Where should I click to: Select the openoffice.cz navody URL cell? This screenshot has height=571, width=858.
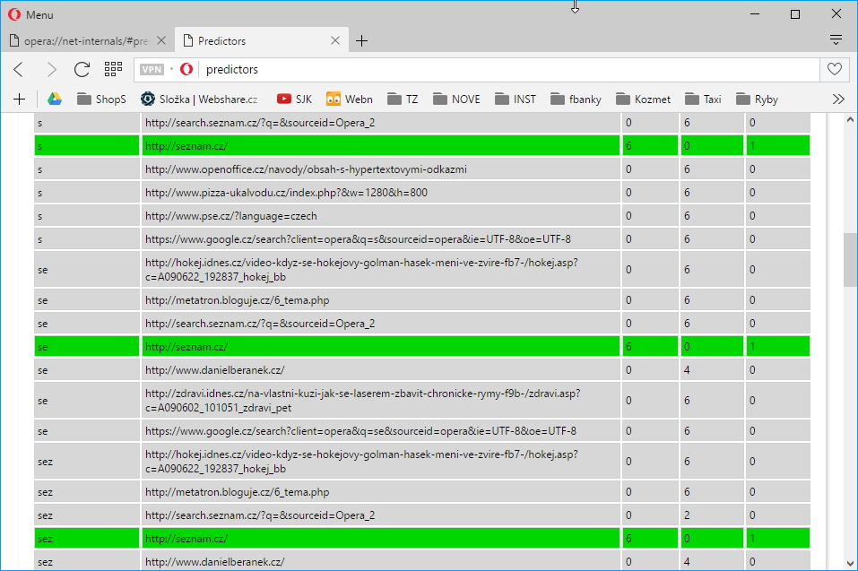(381, 169)
